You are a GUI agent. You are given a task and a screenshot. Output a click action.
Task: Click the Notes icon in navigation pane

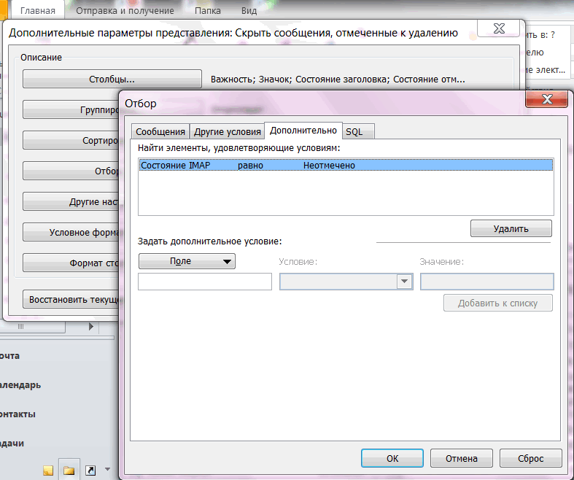click(48, 470)
